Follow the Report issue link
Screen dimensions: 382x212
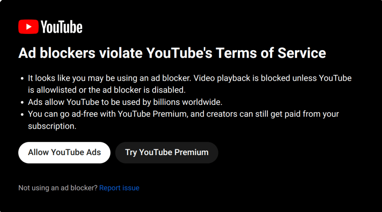(x=119, y=188)
